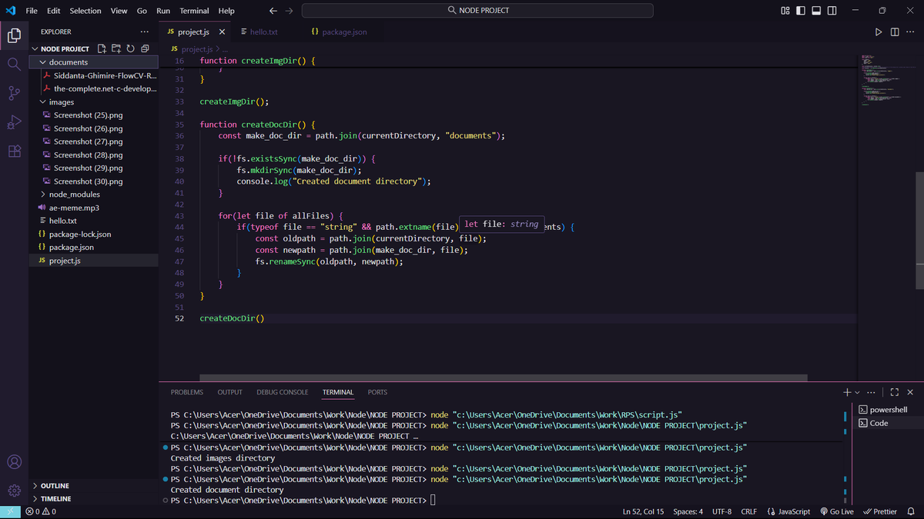
Task: Open terminal panel's more actions ellipsis
Action: 870,392
